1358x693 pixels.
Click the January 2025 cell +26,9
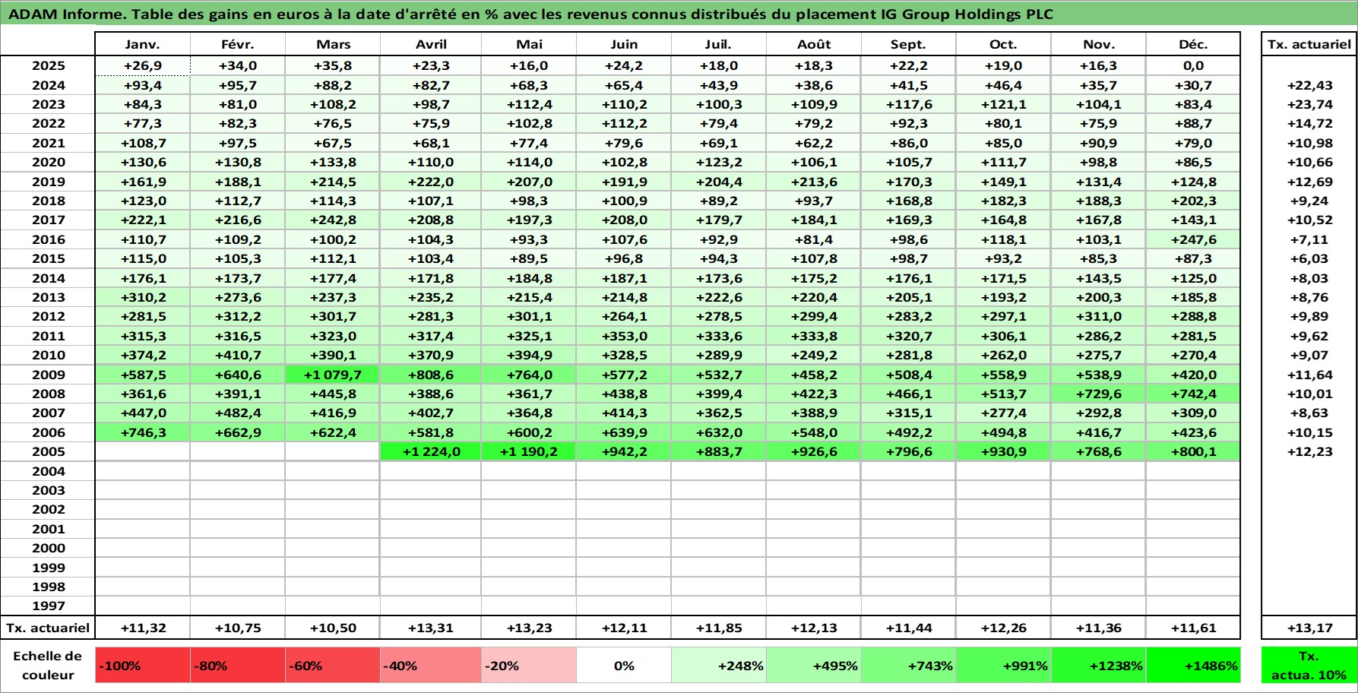(x=142, y=65)
